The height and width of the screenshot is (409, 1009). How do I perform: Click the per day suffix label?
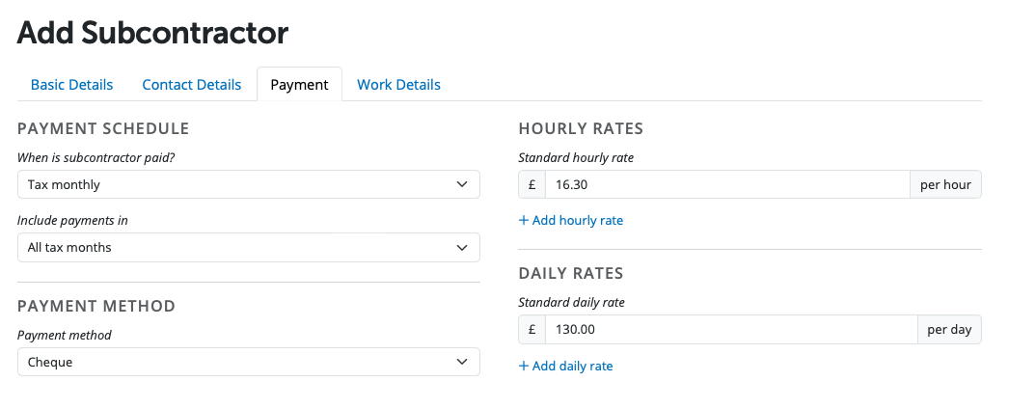point(949,330)
